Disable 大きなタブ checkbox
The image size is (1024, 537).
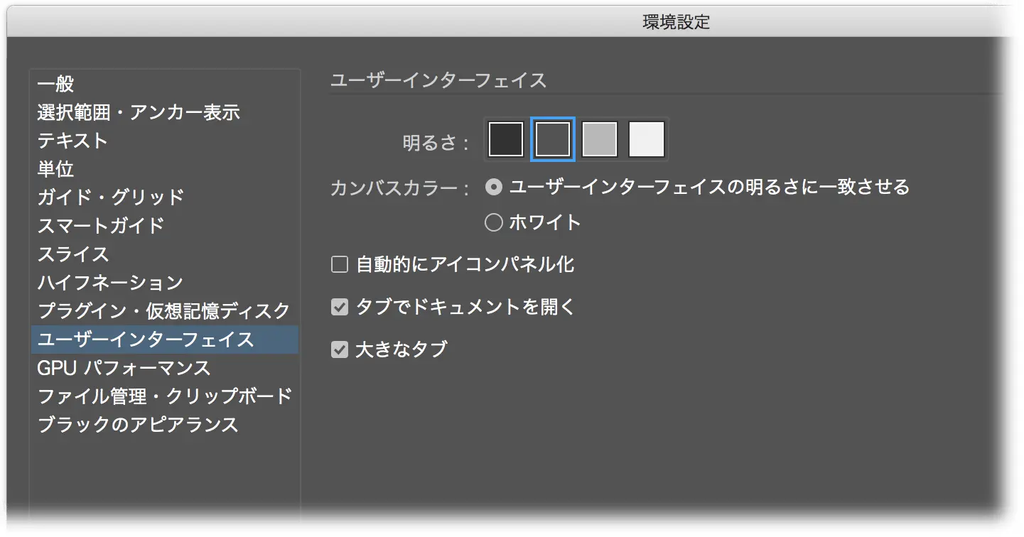(340, 349)
